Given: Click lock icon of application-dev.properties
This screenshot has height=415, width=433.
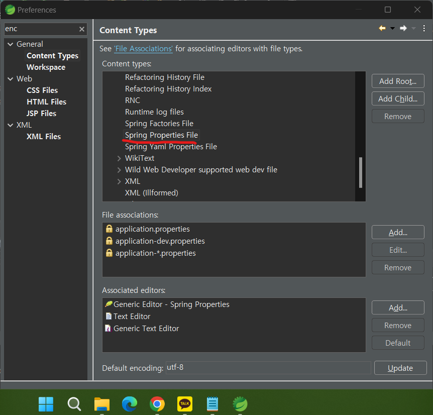Looking at the screenshot, I should point(109,241).
